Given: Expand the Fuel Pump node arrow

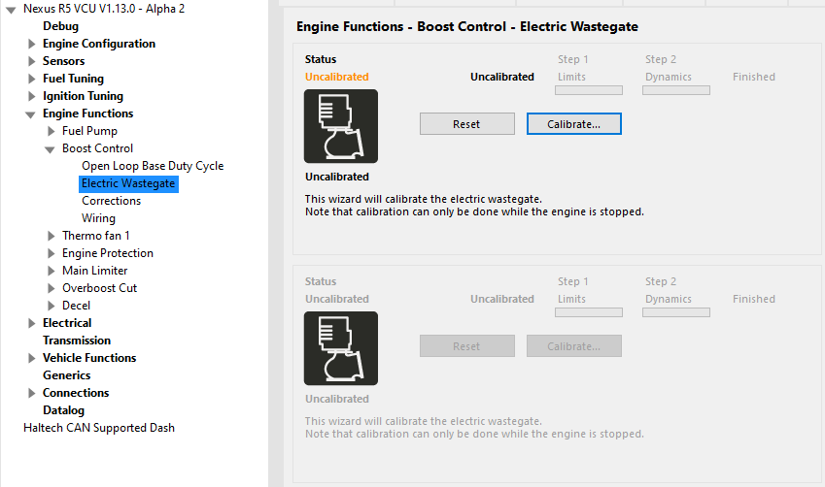Looking at the screenshot, I should point(52,131).
